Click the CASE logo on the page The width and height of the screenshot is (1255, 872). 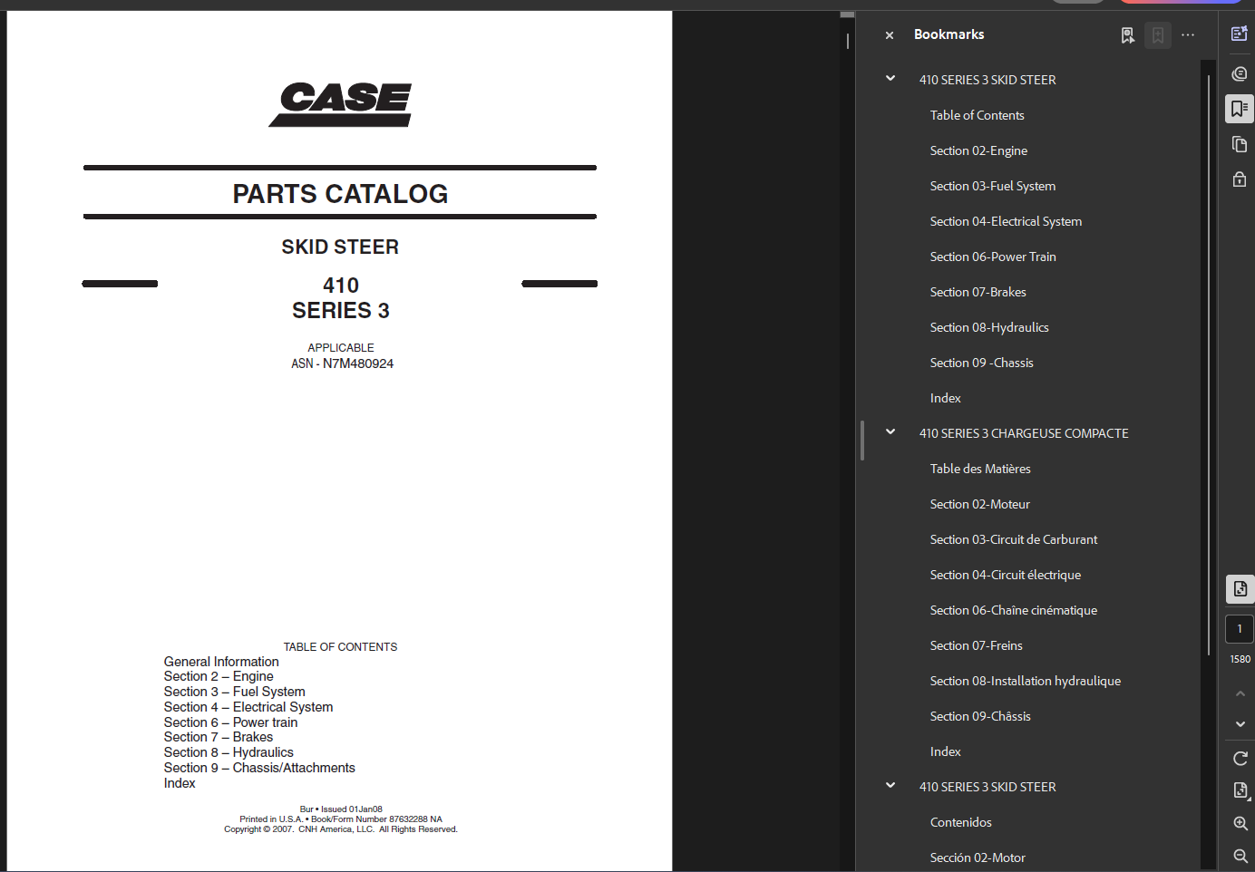(x=341, y=103)
